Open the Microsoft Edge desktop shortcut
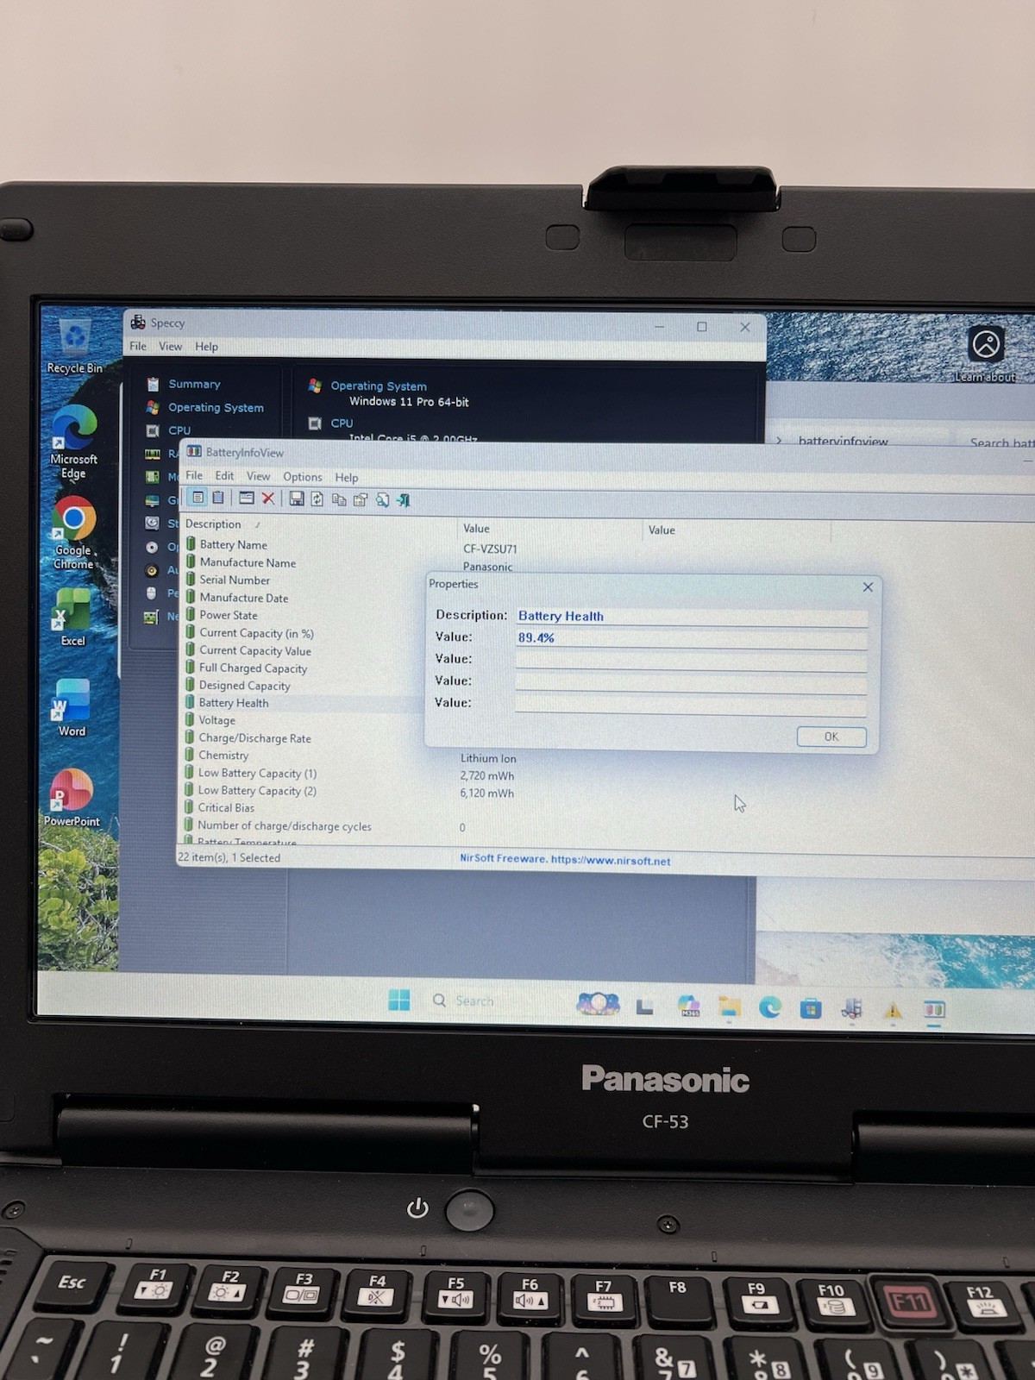Image resolution: width=1035 pixels, height=1380 pixels. [x=73, y=442]
